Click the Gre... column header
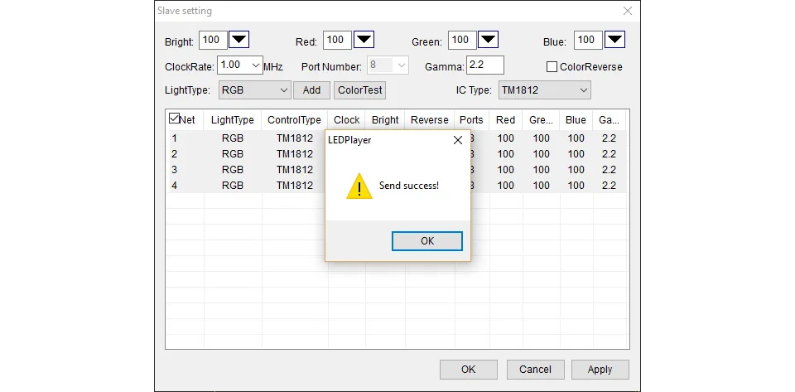Viewport: 795px width, 392px height. pyautogui.click(x=541, y=120)
